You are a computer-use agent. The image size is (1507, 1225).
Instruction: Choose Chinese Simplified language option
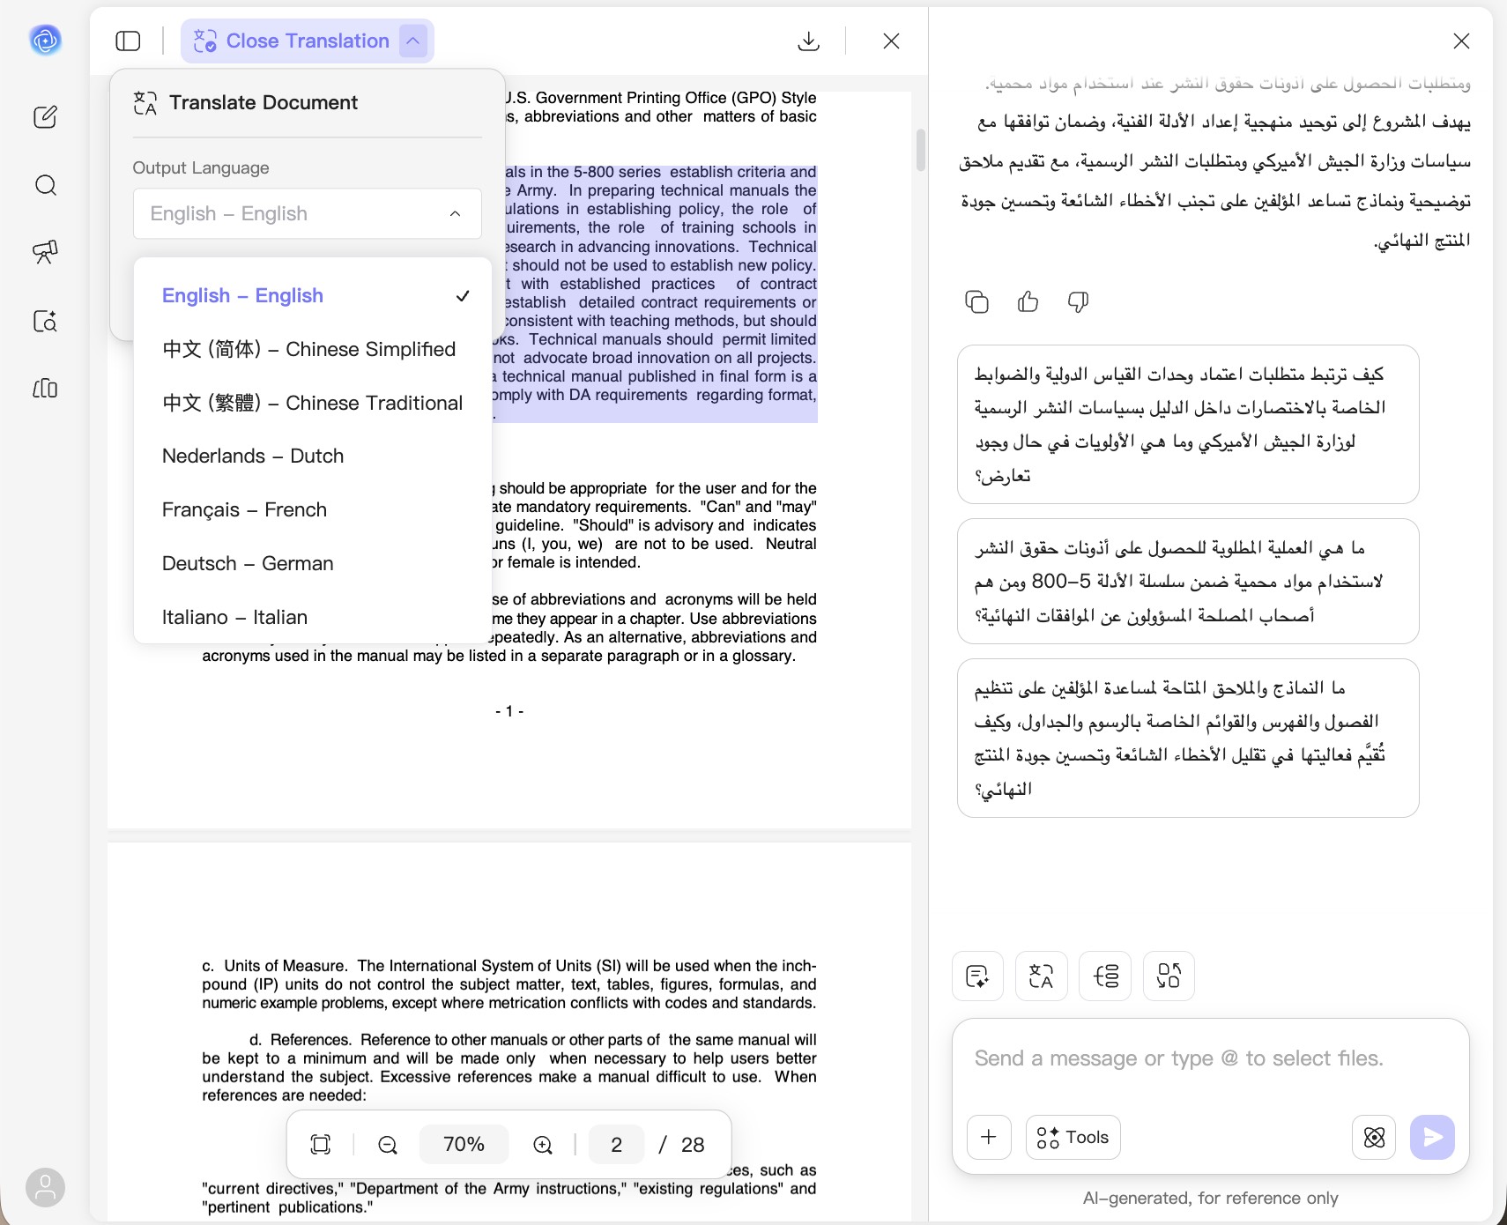click(313, 349)
